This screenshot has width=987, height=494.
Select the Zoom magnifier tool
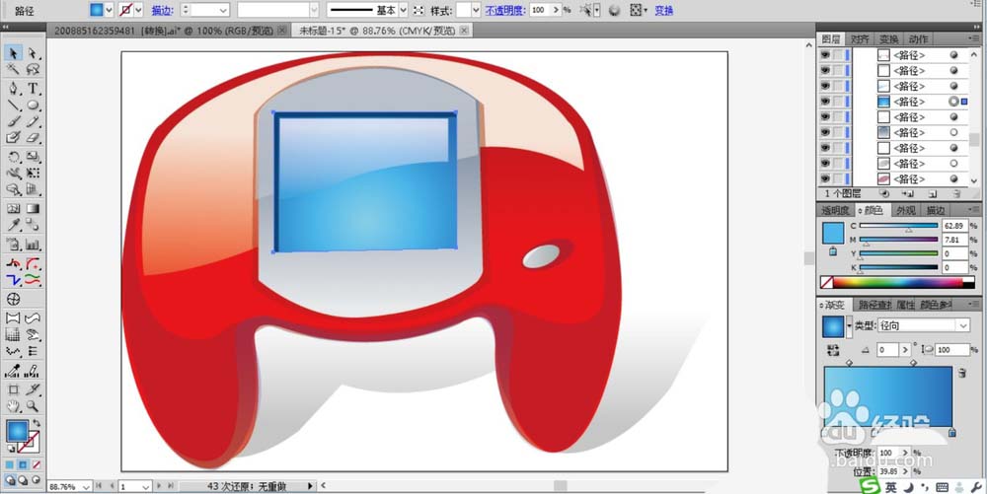[33, 406]
